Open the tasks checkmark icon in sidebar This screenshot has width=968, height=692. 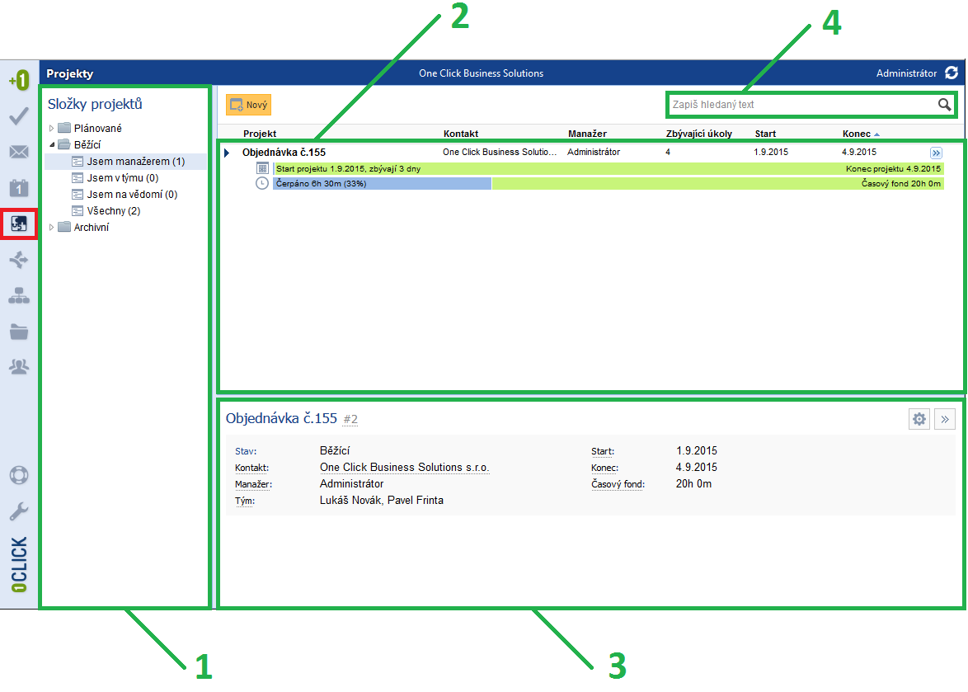point(18,116)
